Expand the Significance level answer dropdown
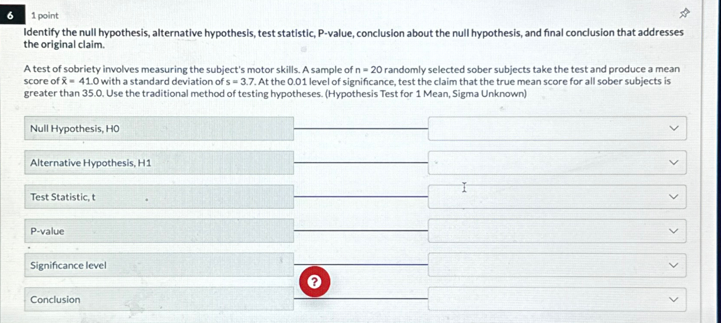 tap(674, 265)
